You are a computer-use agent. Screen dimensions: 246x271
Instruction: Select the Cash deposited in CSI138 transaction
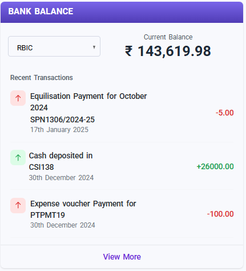122,166
